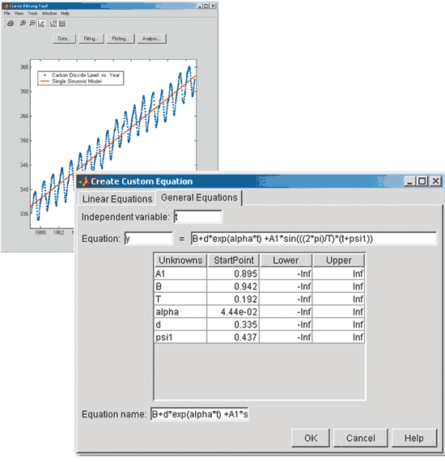This screenshot has height=462, width=445.
Task: Select the A1 unknown row name cell
Action: click(x=180, y=273)
